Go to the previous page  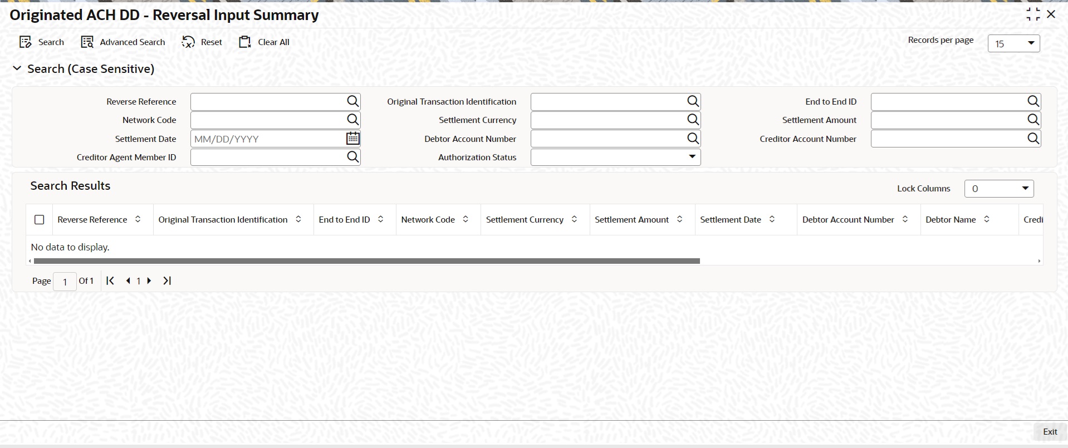128,280
